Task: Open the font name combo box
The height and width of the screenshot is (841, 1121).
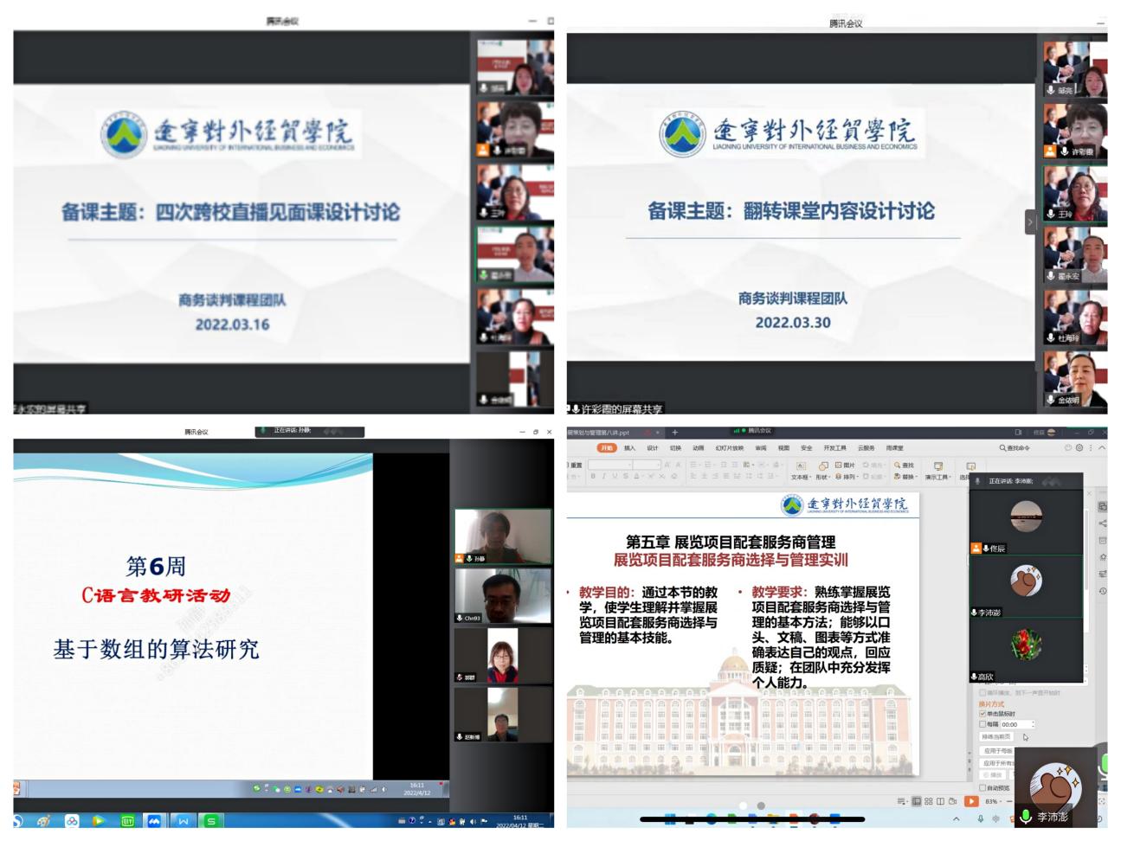Action: coord(609,465)
